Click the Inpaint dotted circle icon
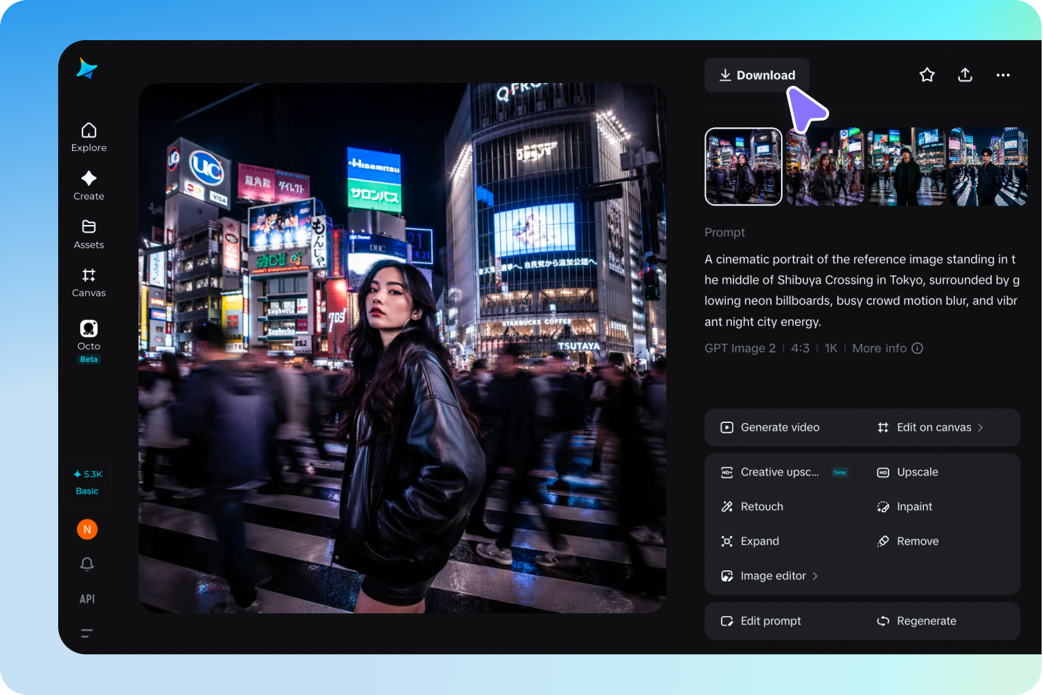1043x695 pixels. [883, 507]
